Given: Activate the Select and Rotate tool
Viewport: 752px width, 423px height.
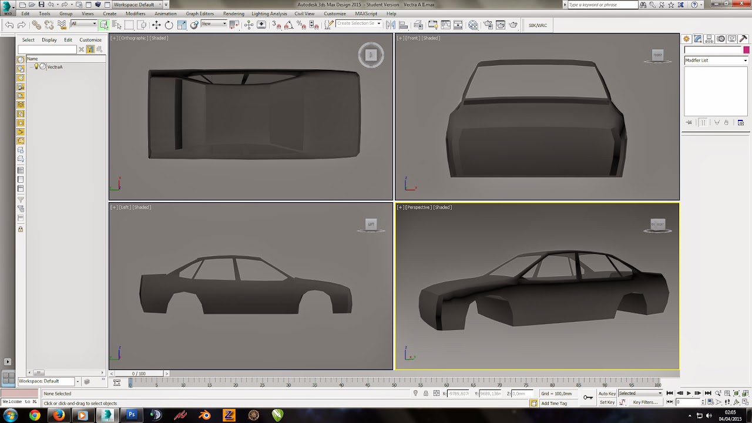Looking at the screenshot, I should [x=169, y=25].
